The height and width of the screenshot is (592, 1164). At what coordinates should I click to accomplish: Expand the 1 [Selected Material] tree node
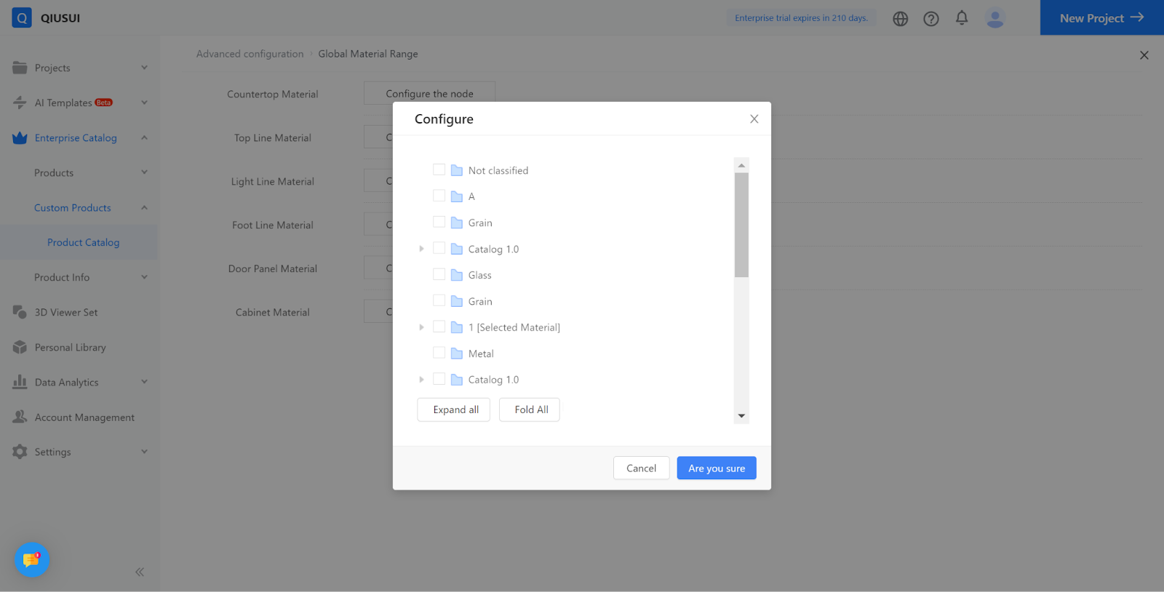(421, 327)
